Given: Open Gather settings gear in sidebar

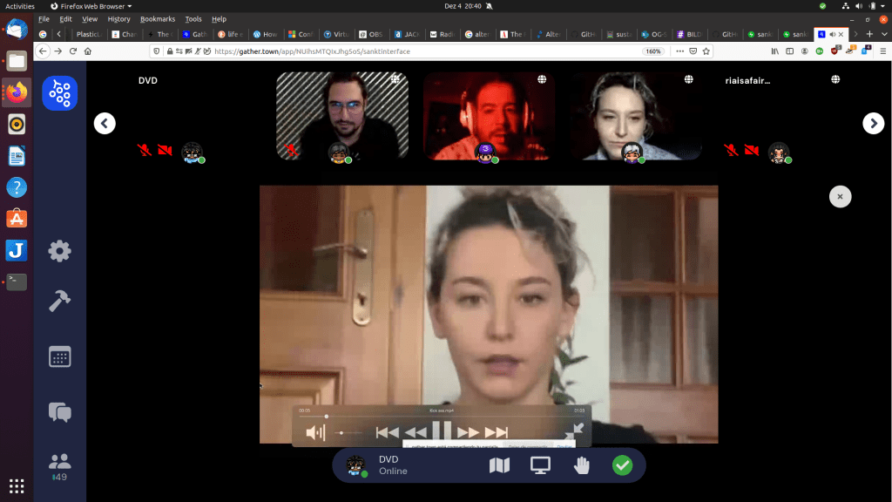Looking at the screenshot, I should tap(59, 251).
